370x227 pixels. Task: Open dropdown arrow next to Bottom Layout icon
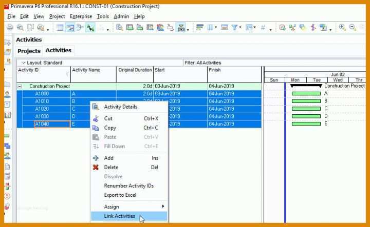188,30
